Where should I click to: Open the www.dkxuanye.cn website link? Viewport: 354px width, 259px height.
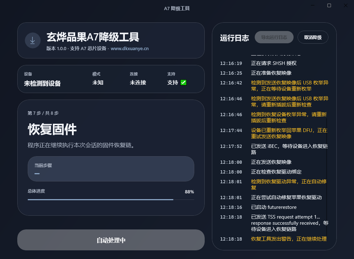tap(130, 48)
